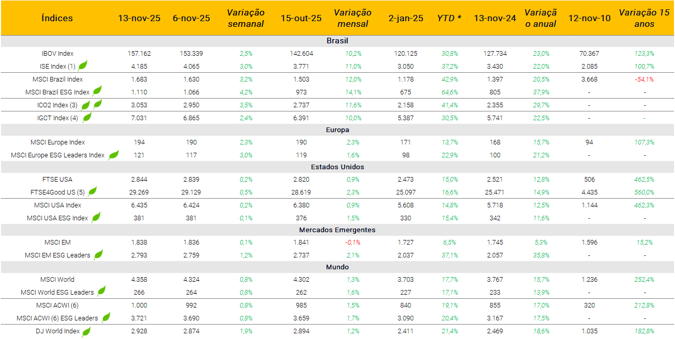Click the leaf icon beside FTSE4Good US (5)
Viewport: 675px width, 339px height.
pyautogui.click(x=92, y=191)
